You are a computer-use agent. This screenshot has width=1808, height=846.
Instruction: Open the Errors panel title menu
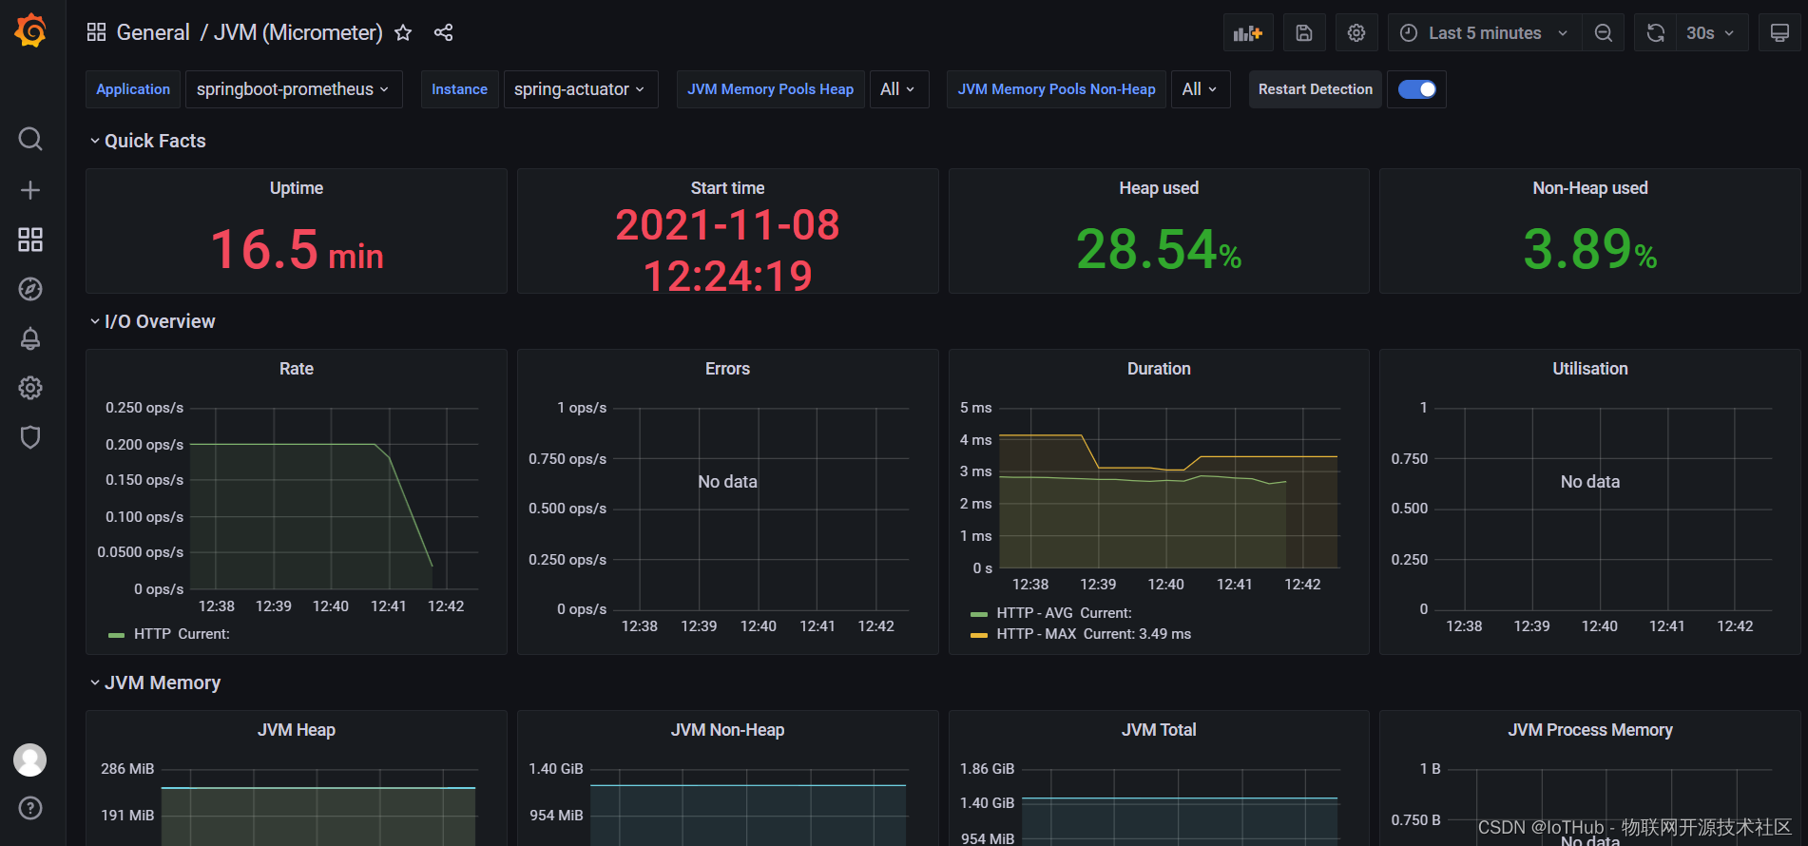click(x=727, y=369)
